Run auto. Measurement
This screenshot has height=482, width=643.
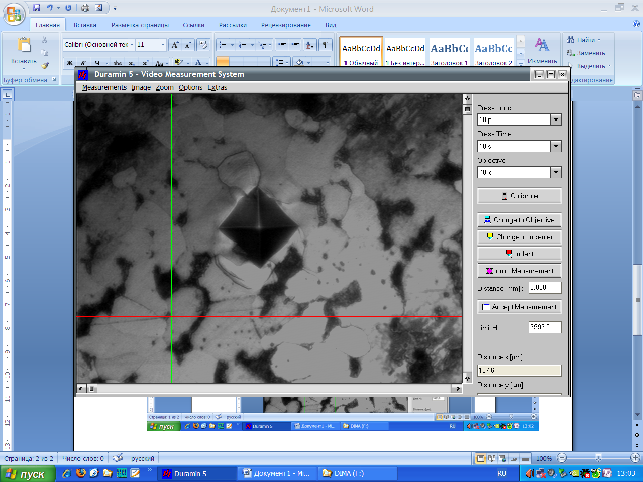[519, 271]
